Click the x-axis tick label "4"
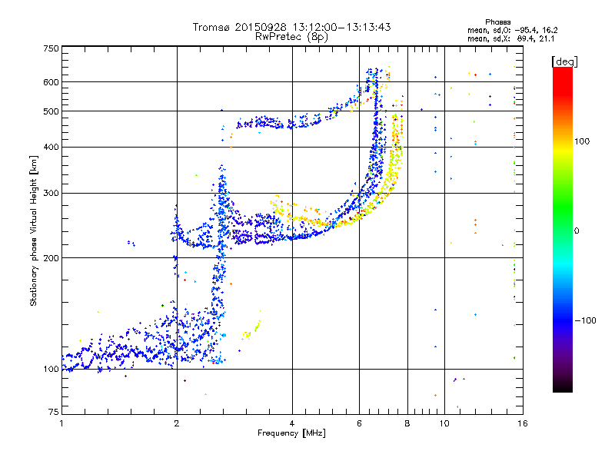 pyautogui.click(x=292, y=423)
